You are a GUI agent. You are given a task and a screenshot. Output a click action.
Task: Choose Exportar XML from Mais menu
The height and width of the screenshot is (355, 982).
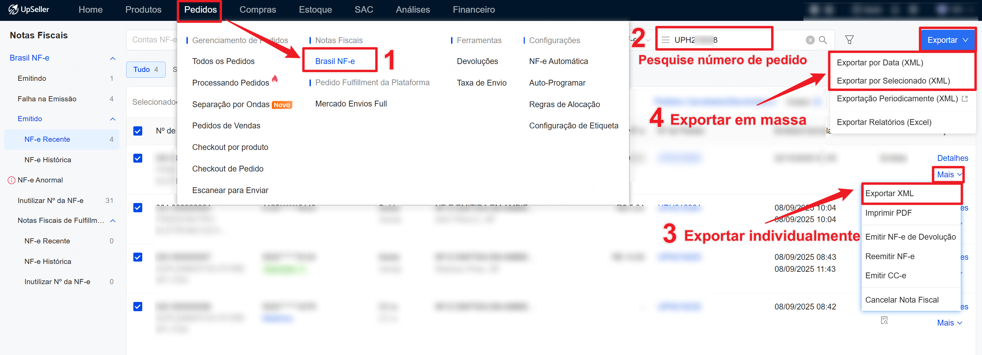pos(889,193)
